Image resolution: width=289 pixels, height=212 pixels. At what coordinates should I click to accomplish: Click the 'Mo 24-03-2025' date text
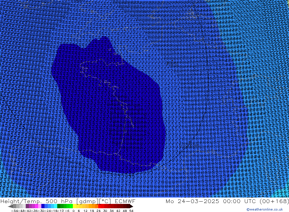192,201
